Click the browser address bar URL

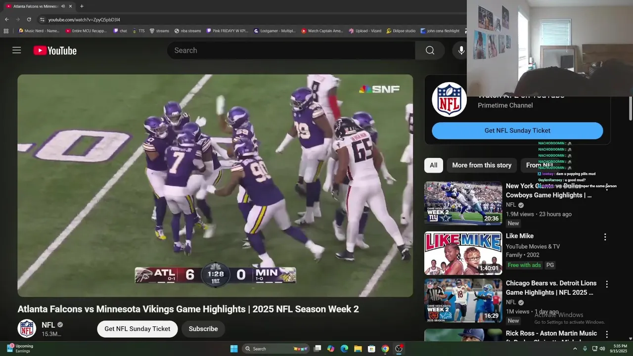(x=84, y=19)
